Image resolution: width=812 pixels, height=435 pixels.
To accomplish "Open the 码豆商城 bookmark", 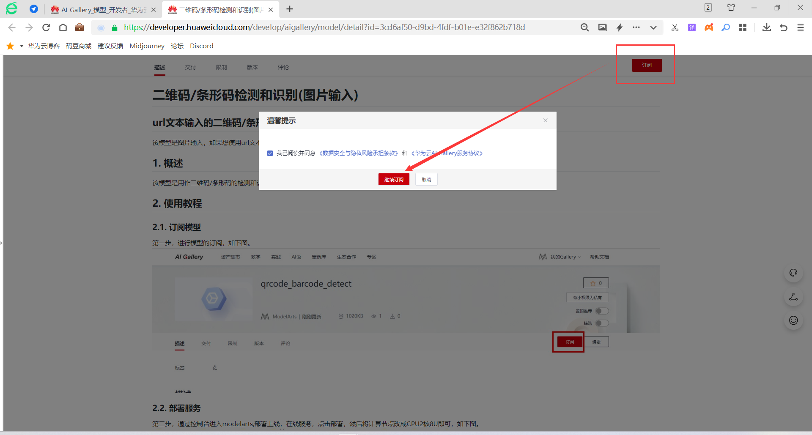I will point(79,46).
